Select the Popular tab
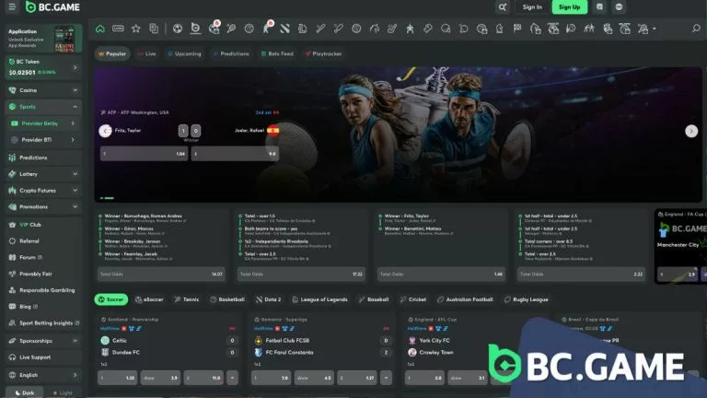707x398 pixels. tap(111, 53)
